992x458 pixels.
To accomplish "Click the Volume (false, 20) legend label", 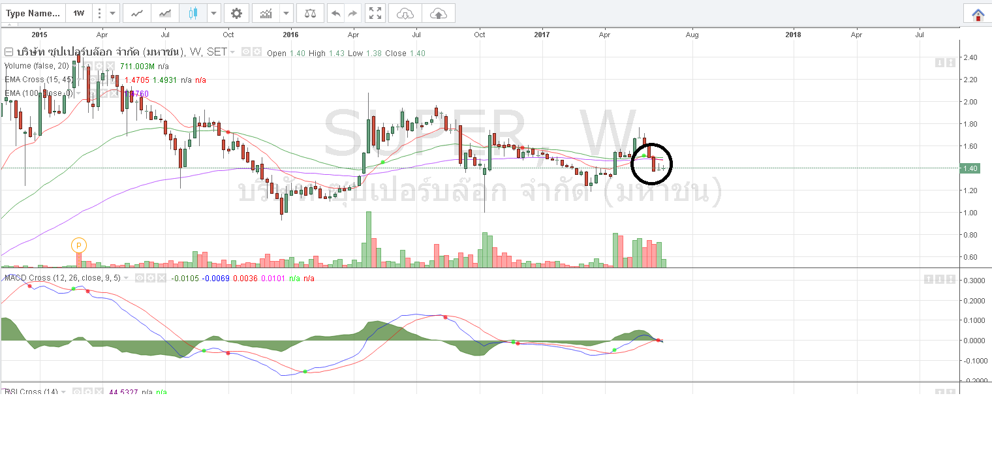I will click(37, 66).
